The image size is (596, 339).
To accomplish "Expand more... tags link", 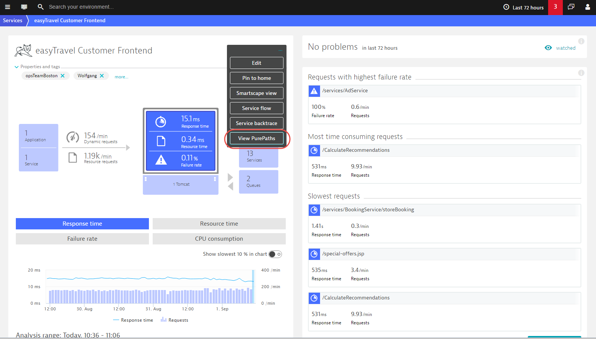I will [x=121, y=77].
